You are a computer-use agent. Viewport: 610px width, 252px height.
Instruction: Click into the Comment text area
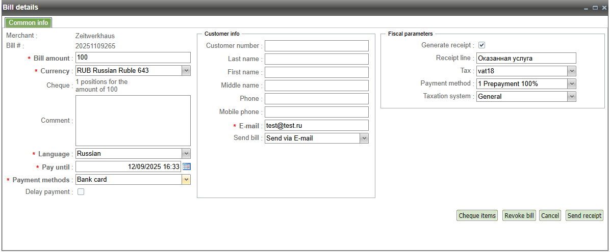[x=133, y=121]
